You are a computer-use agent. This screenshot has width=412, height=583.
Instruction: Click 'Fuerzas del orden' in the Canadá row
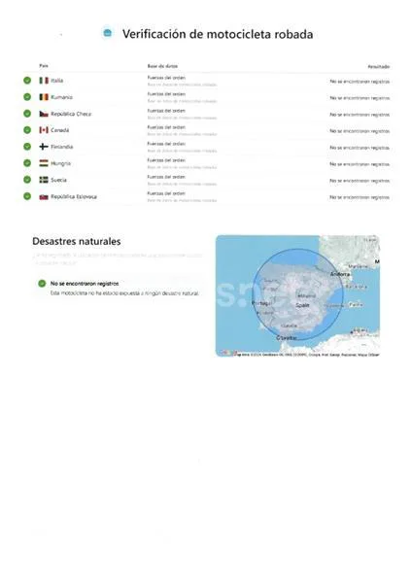coord(166,127)
